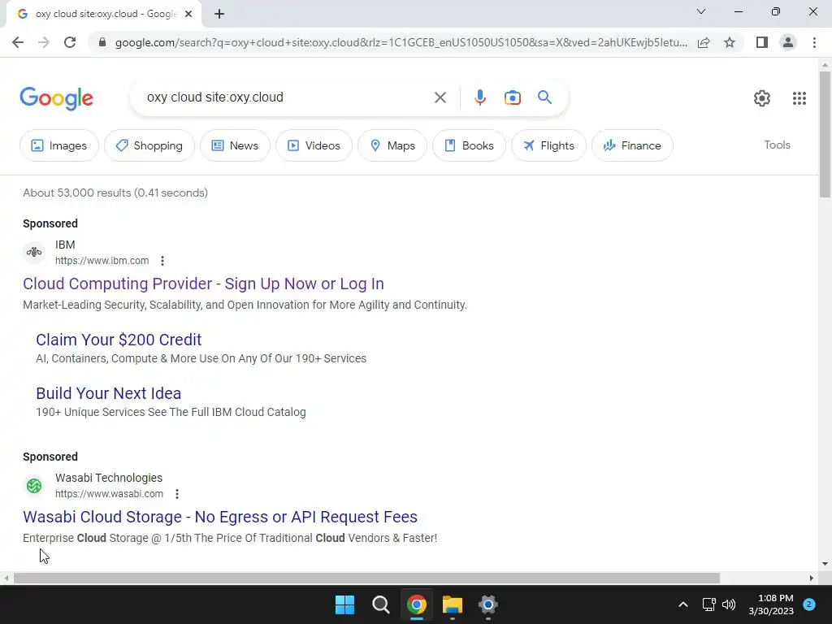832x624 pixels.
Task: Open Wasabi ad options three-dot menu
Action: [x=176, y=494]
